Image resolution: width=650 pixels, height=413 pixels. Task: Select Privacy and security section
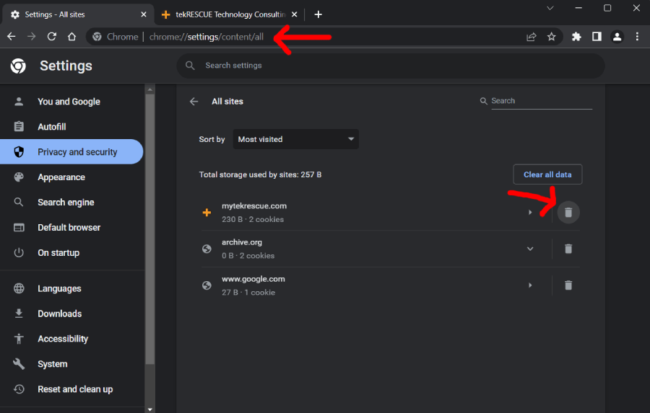[71, 152]
